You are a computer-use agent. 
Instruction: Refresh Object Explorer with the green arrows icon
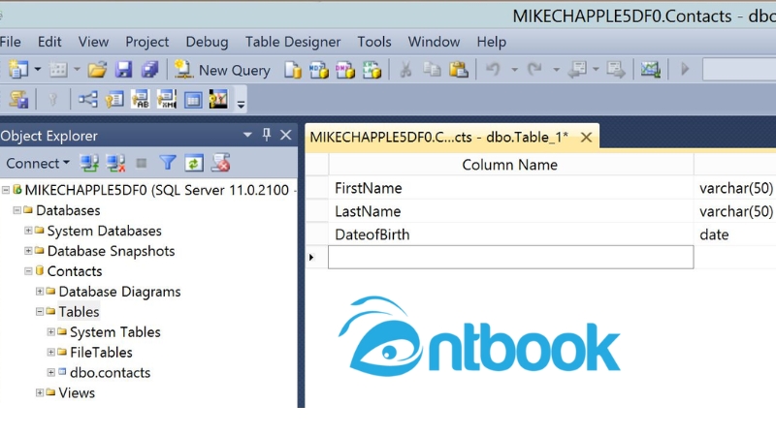pyautogui.click(x=194, y=164)
